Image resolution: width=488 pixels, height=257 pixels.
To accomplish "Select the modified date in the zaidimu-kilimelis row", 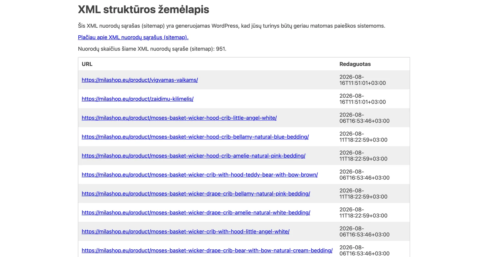I will tap(363, 99).
